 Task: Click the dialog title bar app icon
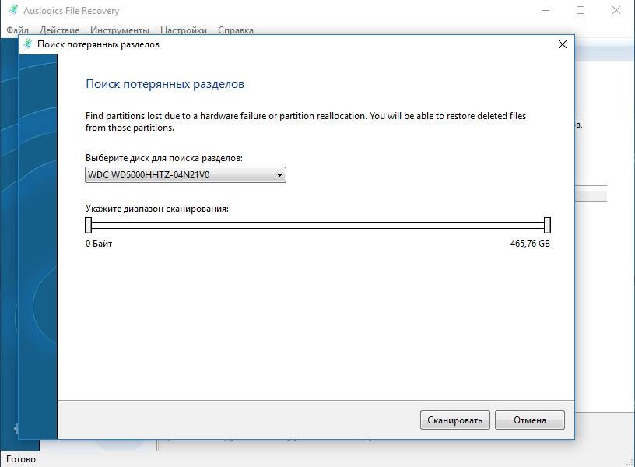tap(27, 44)
